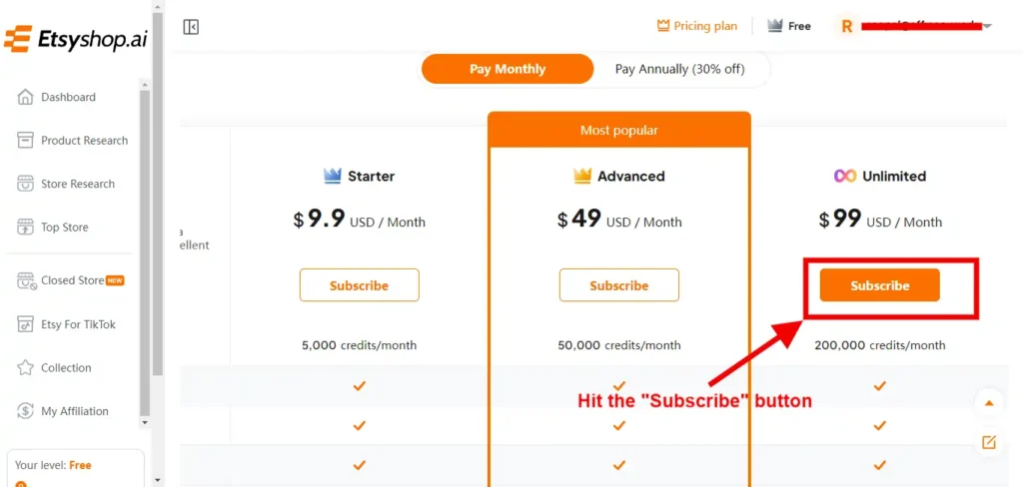This screenshot has width=1023, height=487.
Task: Subscribe to the Unlimited plan
Action: [x=879, y=285]
